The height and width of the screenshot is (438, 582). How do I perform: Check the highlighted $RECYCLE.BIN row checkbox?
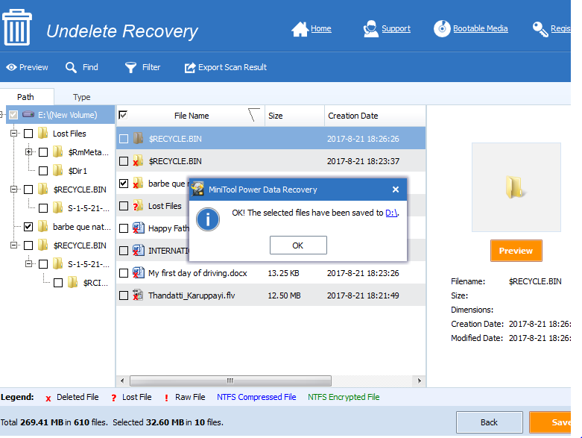point(124,139)
